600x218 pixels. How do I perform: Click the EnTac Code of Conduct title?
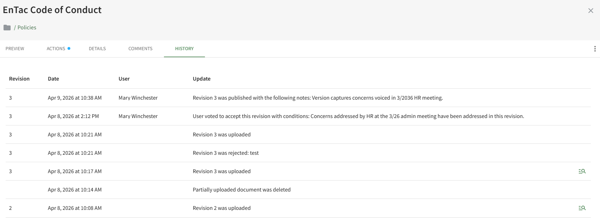click(x=52, y=10)
